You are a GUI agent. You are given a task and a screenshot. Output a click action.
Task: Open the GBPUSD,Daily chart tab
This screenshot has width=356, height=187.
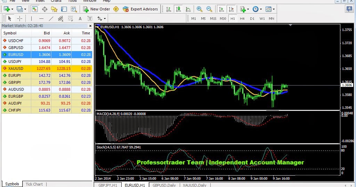point(164,185)
